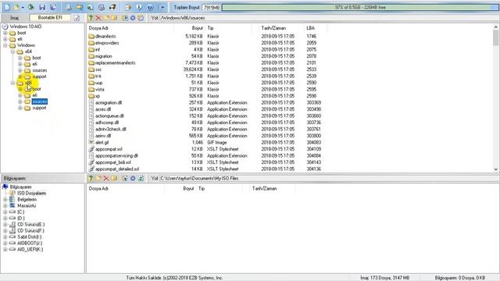Sort by LBA column header
The image size is (500, 281).
pos(316,28)
